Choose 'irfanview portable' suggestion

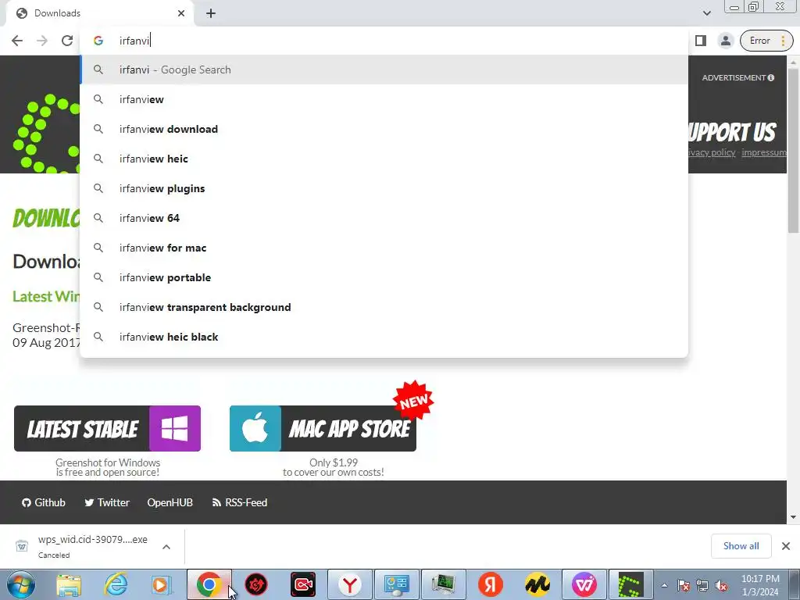[x=384, y=277]
